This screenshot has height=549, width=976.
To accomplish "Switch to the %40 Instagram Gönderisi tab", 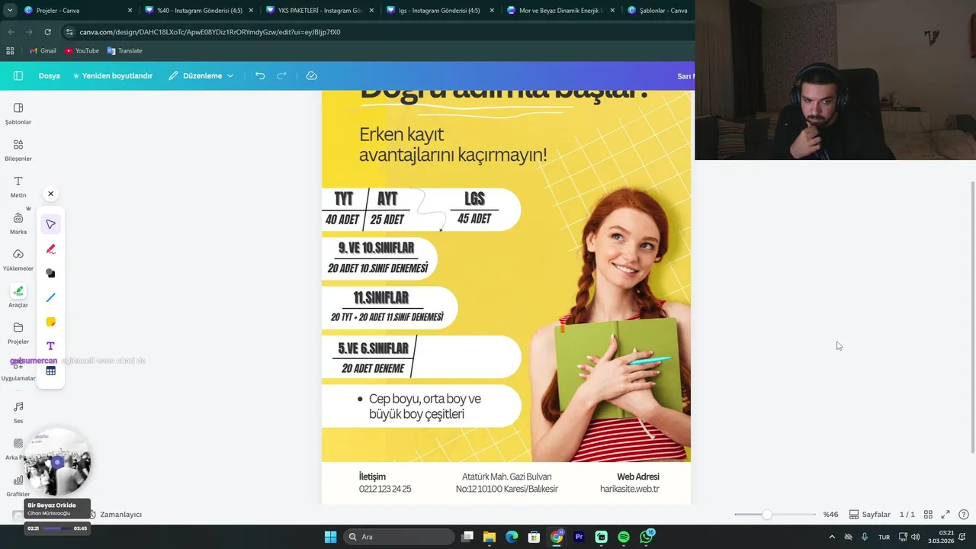I will (198, 10).
